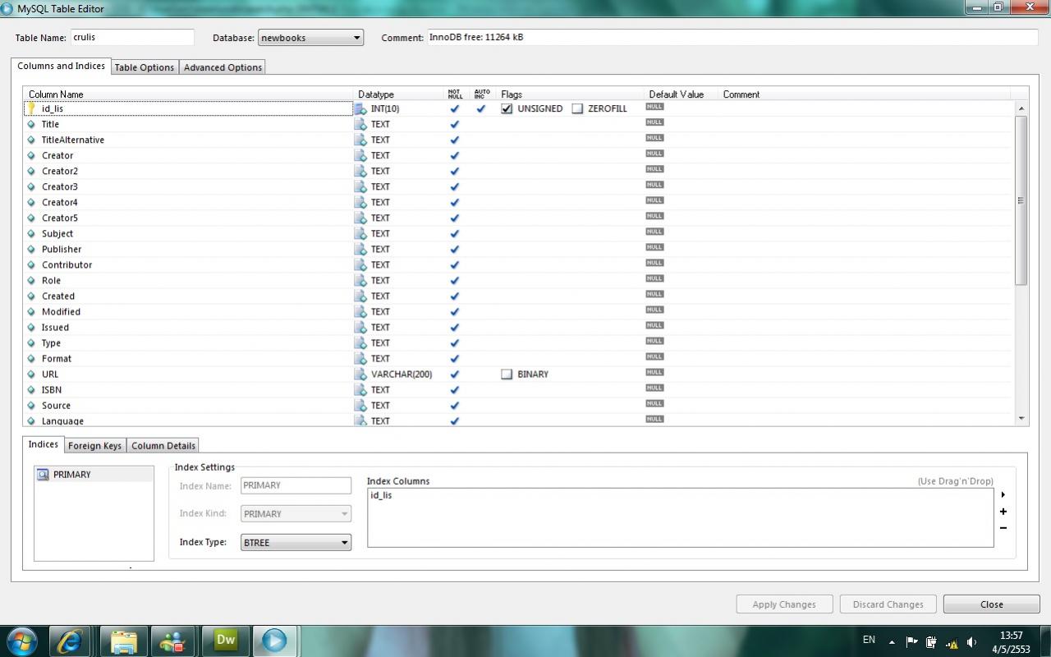The height and width of the screenshot is (657, 1051).
Task: Open the Foreign Keys tab
Action: (94, 446)
